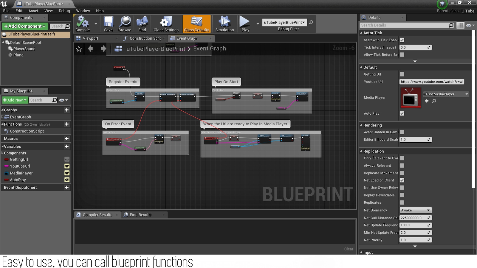Click the Add Component button
Screen dimensions: 477x268
pyautogui.click(x=24, y=26)
